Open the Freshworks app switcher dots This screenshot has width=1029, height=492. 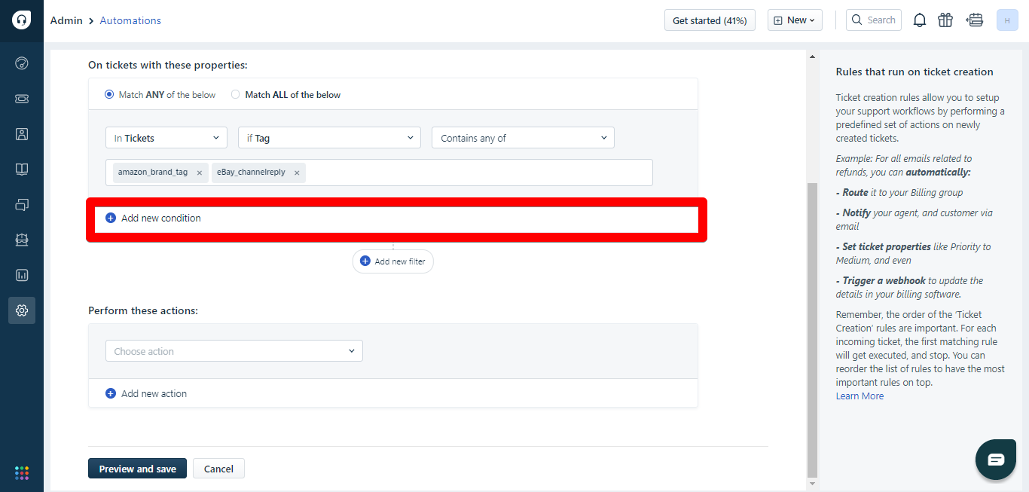(x=22, y=473)
